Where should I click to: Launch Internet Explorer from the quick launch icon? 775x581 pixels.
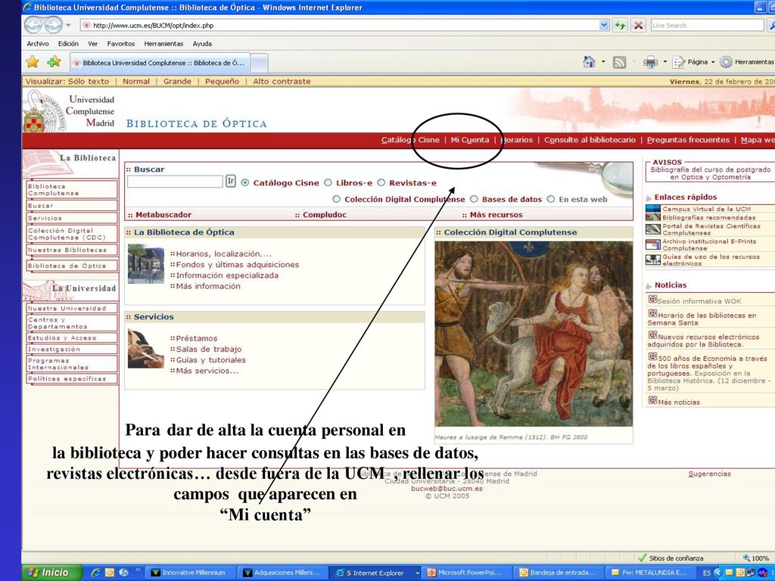point(96,572)
